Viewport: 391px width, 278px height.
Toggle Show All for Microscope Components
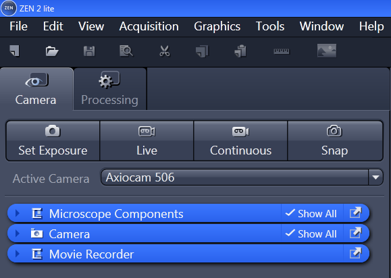tap(312, 213)
